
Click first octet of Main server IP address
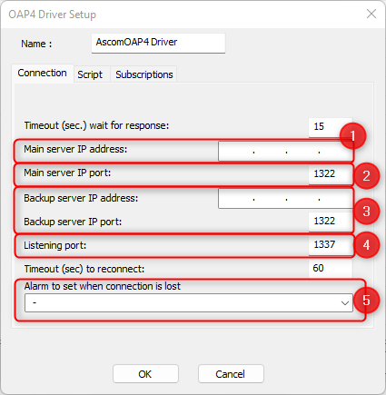(x=236, y=151)
